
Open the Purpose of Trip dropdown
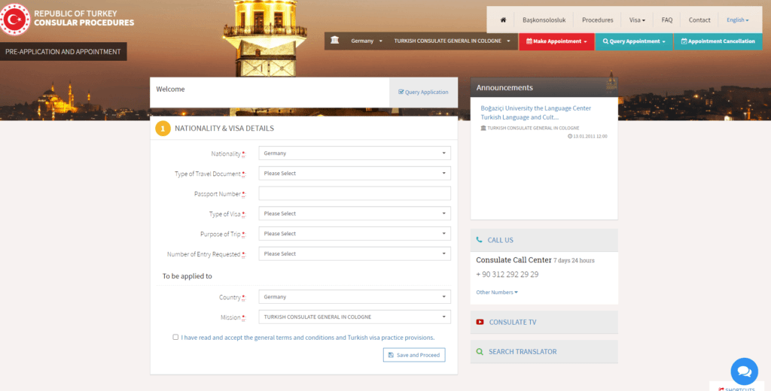[355, 234]
